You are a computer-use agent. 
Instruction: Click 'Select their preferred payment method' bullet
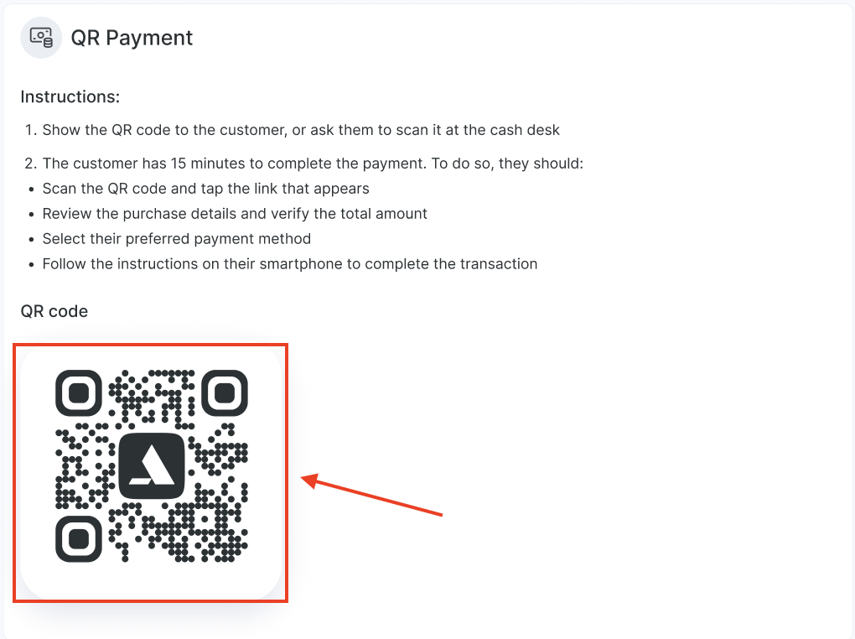tap(177, 238)
